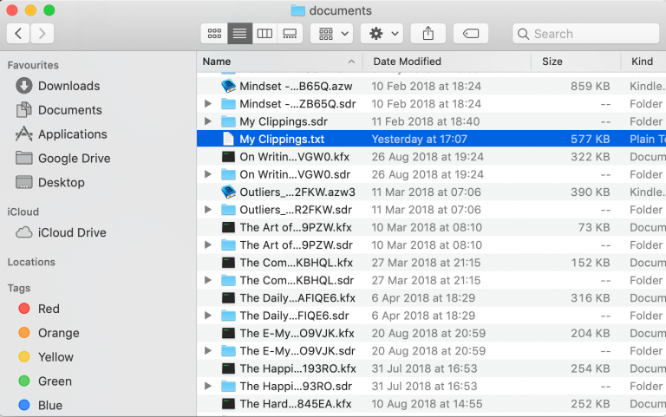Screen dimensions: 666x417
Task: Select the The Happi...193RO.kfx file icon
Action: 229,368
